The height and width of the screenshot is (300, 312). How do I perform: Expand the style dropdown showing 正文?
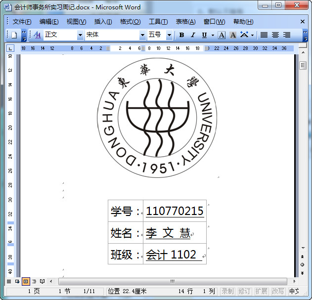pyautogui.click(x=80, y=35)
